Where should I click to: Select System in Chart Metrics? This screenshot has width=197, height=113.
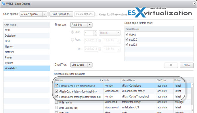pyautogui.click(x=27, y=63)
